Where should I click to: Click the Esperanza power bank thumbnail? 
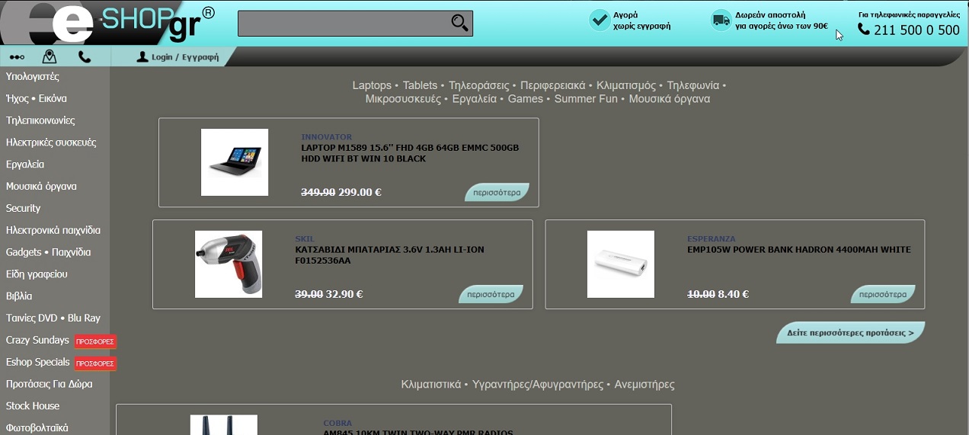tap(621, 264)
